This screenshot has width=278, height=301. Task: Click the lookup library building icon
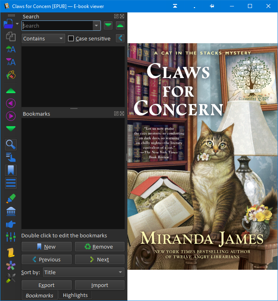point(11,211)
